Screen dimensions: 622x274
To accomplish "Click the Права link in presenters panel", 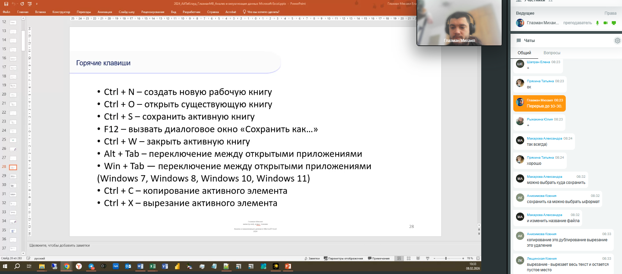I will point(610,13).
